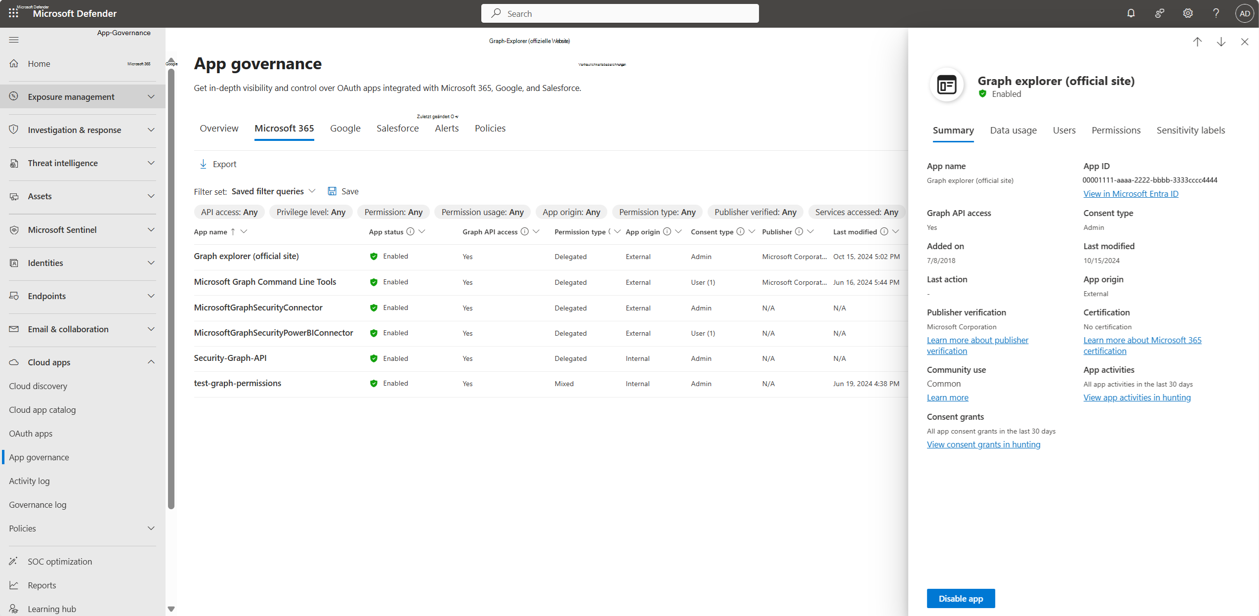This screenshot has width=1259, height=616.
Task: Click the Disable app button
Action: (961, 598)
